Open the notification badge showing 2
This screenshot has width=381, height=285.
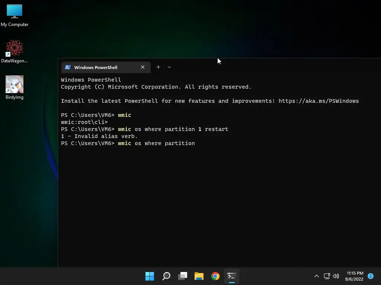371,276
